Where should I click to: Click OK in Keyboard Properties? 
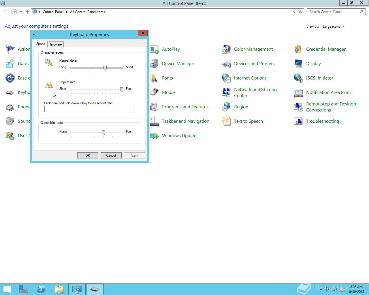[88, 156]
